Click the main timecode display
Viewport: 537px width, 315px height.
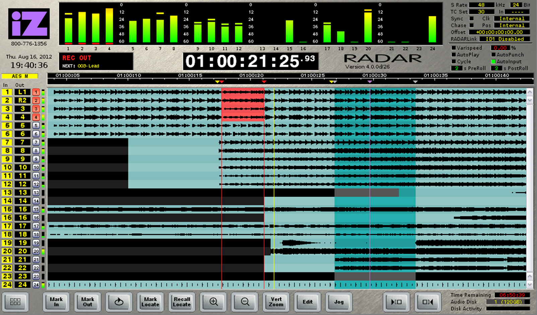[x=250, y=61]
